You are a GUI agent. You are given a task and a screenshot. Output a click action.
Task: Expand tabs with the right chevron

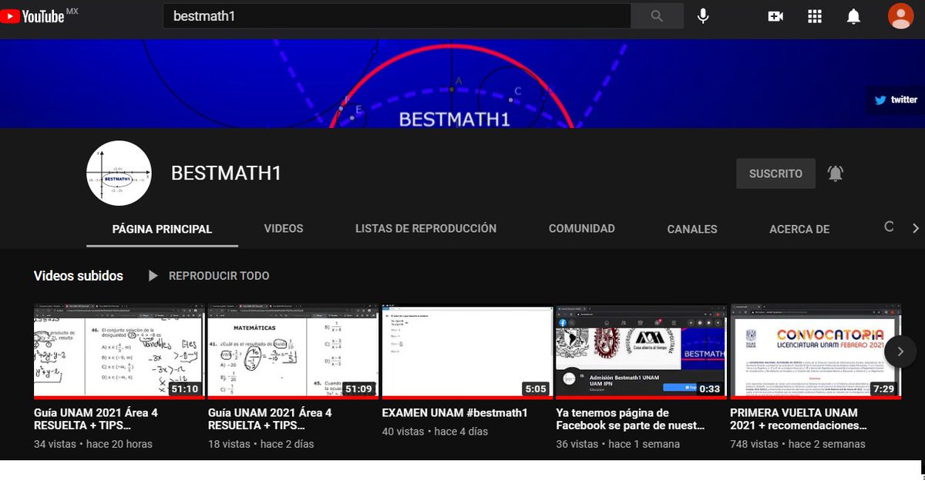point(915,228)
